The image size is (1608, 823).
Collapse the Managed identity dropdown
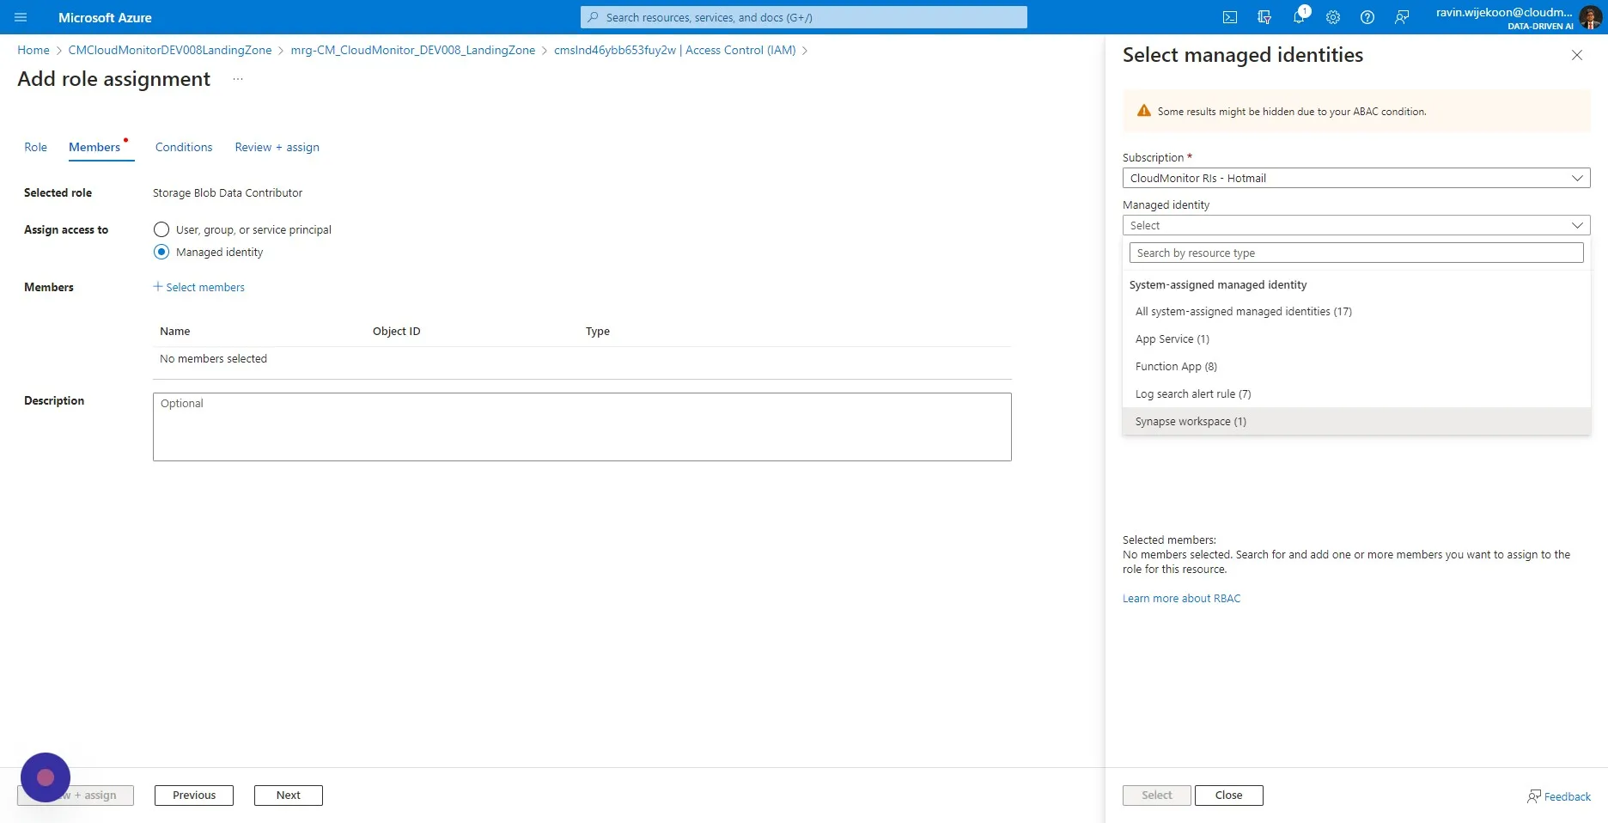tap(1356, 225)
